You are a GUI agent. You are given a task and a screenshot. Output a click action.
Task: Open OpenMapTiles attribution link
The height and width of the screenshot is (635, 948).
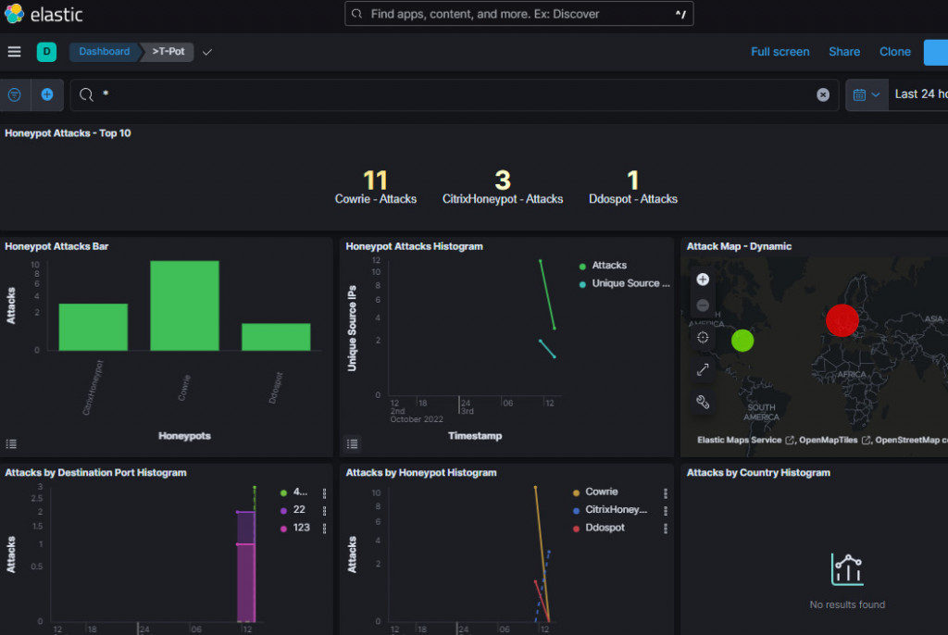[x=834, y=441]
